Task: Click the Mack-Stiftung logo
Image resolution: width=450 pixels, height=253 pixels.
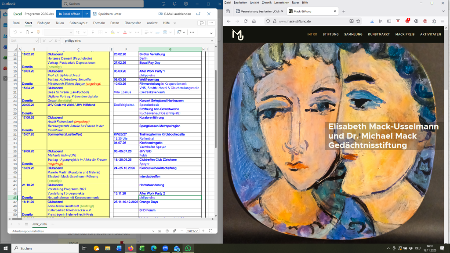Action: point(238,35)
